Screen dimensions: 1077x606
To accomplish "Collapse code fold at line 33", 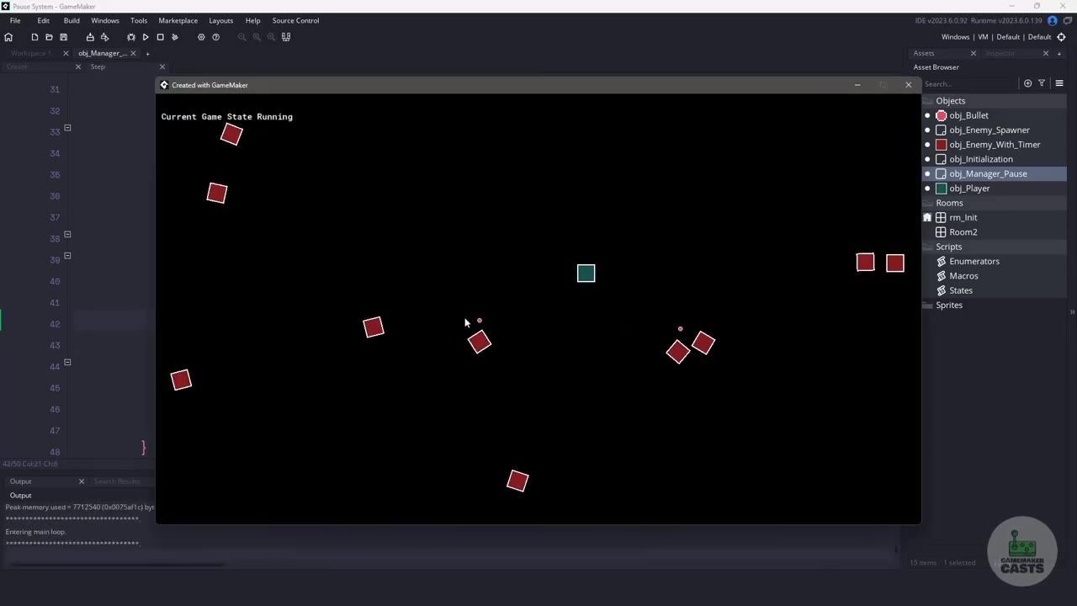I will (67, 128).
